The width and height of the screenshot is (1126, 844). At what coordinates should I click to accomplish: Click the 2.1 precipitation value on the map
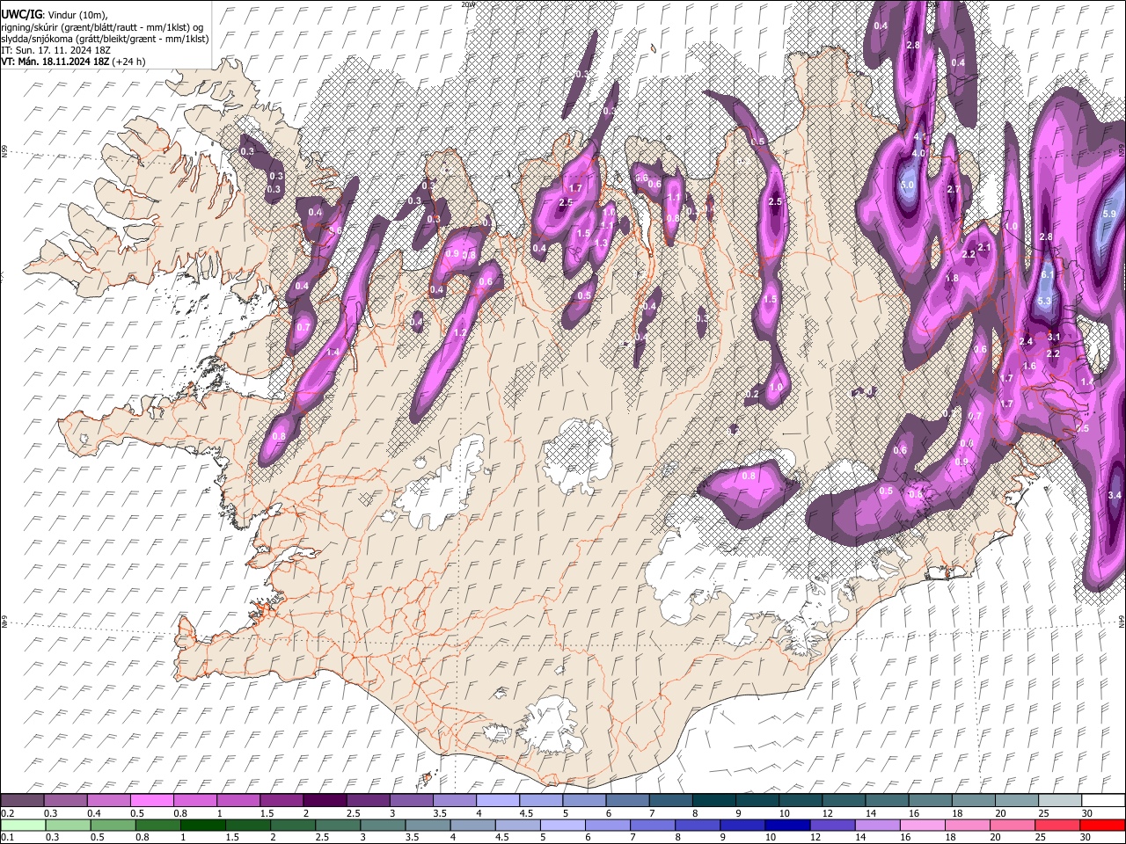pyautogui.click(x=984, y=248)
